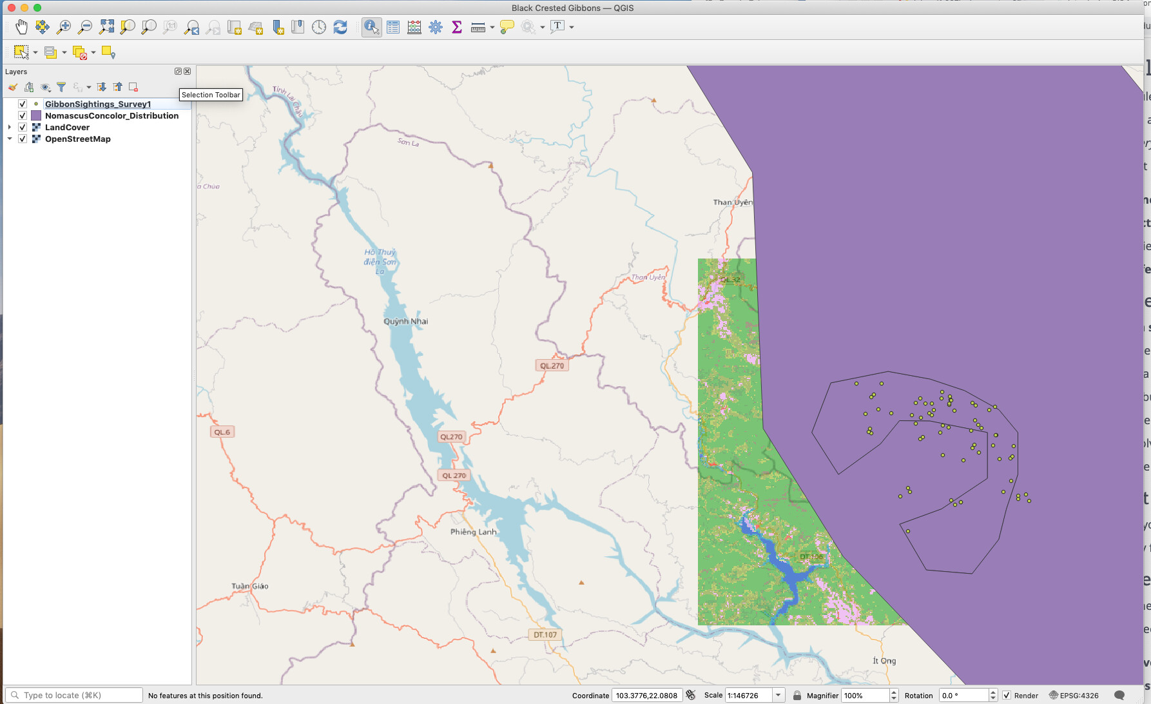Toggle GibbonSightings_Survey1 layer visibility
This screenshot has height=704, width=1151.
click(x=23, y=104)
